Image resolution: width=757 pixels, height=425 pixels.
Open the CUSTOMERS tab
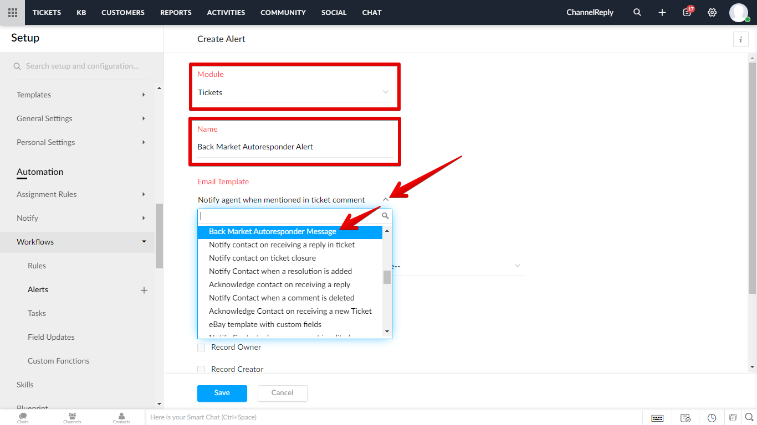(123, 12)
